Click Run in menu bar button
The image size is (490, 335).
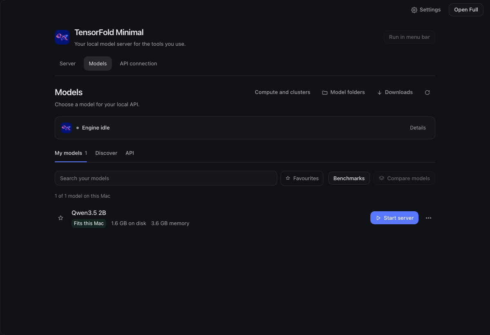click(x=410, y=37)
